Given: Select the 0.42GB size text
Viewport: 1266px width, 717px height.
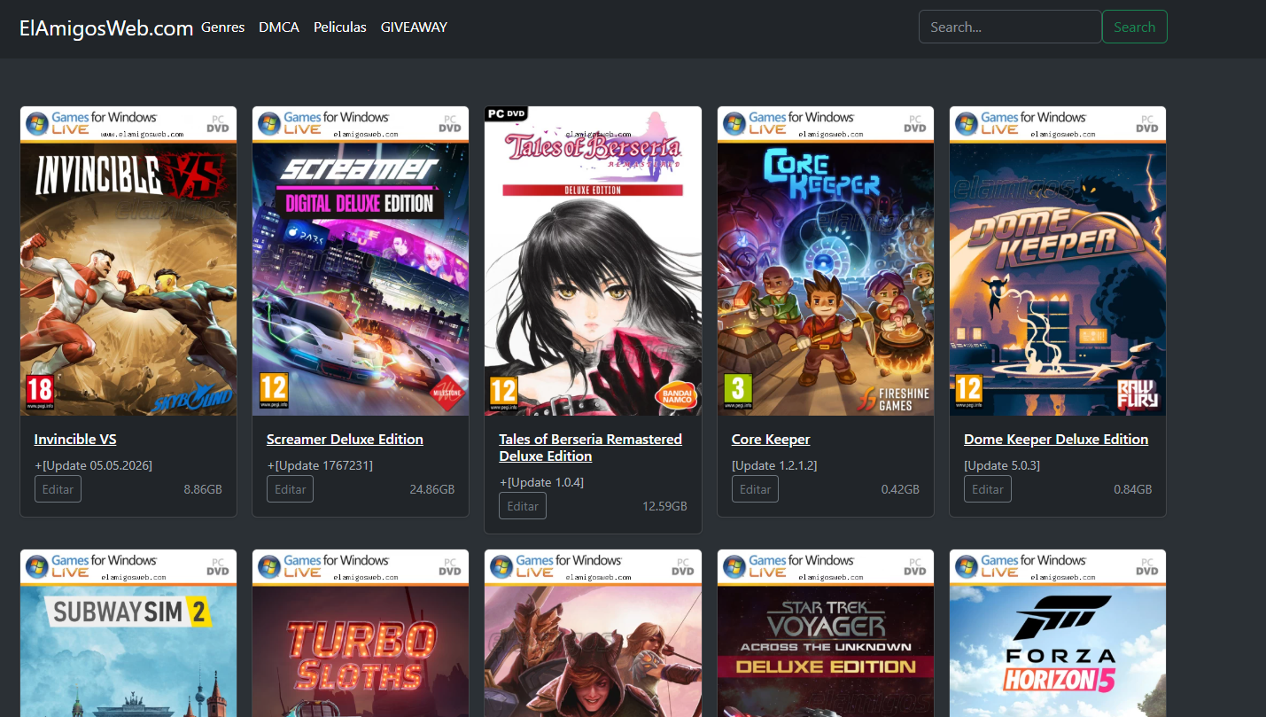Looking at the screenshot, I should [900, 489].
